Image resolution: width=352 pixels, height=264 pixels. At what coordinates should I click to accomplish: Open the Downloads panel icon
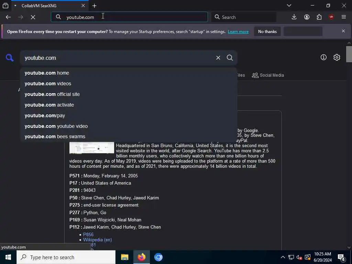point(294,17)
